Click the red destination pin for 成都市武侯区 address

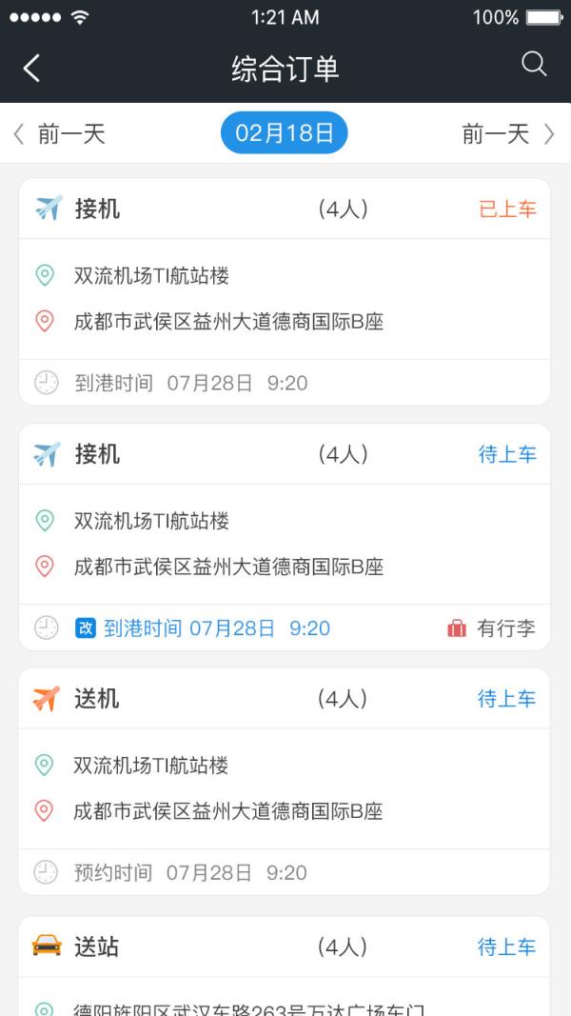pos(44,321)
